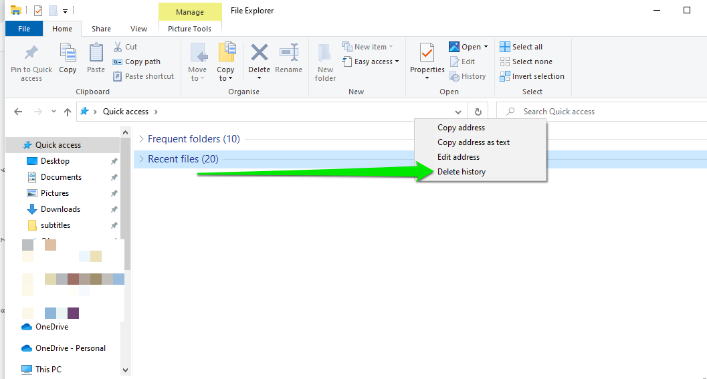The width and height of the screenshot is (707, 379).
Task: Click navigation pane scrollbar down arrow
Action: coord(125,370)
